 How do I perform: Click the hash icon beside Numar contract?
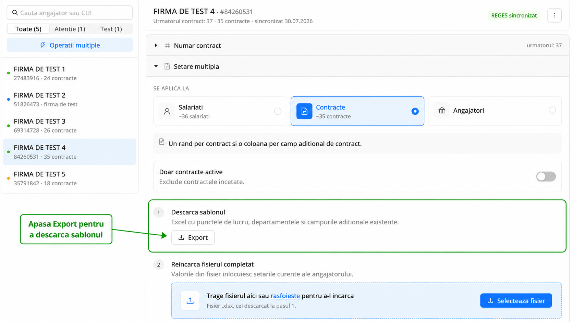tap(167, 45)
